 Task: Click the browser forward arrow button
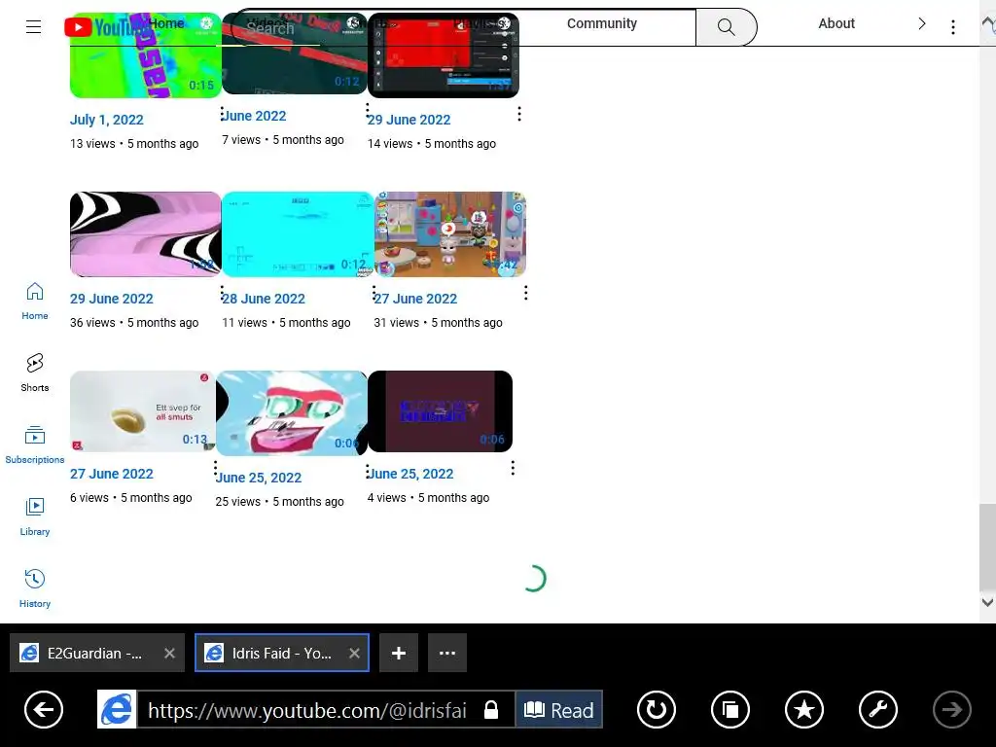click(951, 709)
